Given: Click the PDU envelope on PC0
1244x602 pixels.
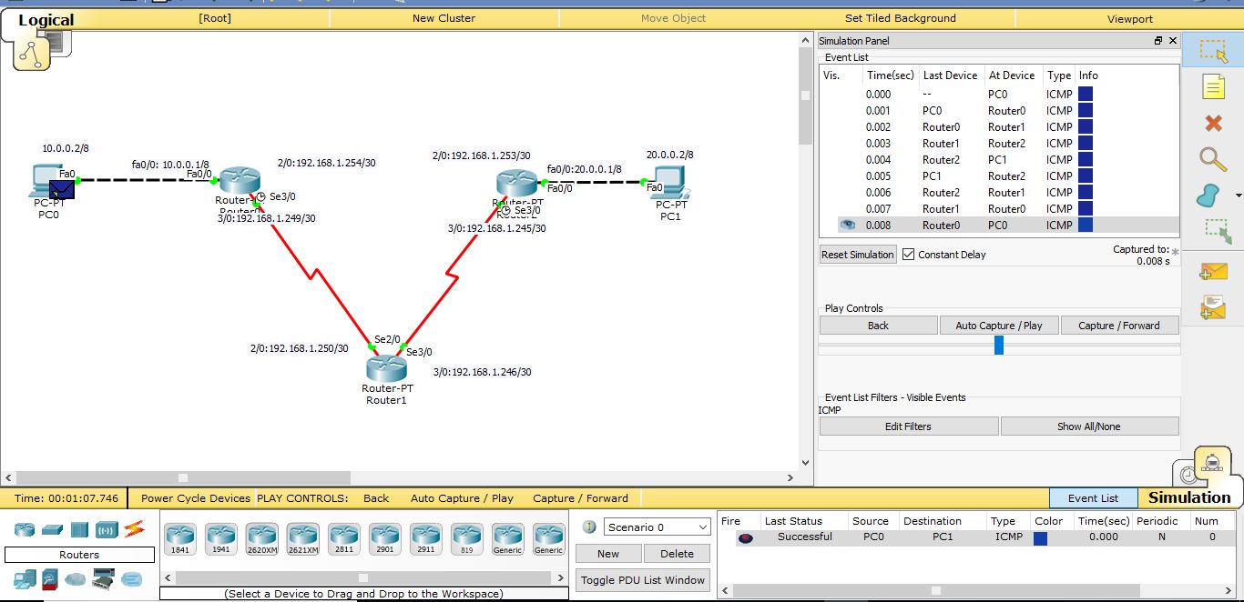Looking at the screenshot, I should point(62,189).
